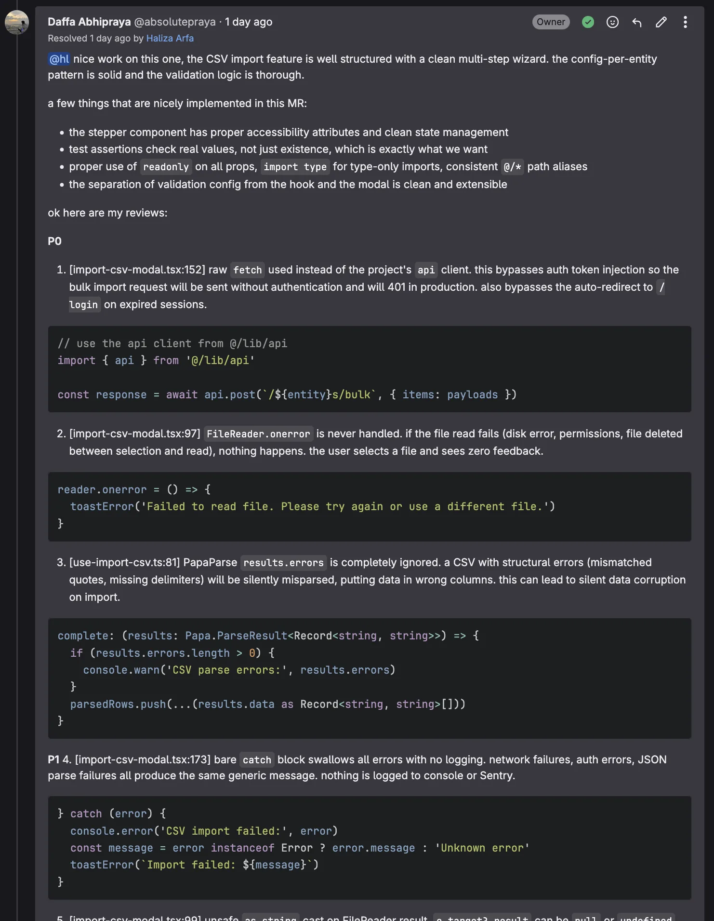Click the FileReader.onerror inline code
Image resolution: width=714 pixels, height=921 pixels.
tap(258, 434)
